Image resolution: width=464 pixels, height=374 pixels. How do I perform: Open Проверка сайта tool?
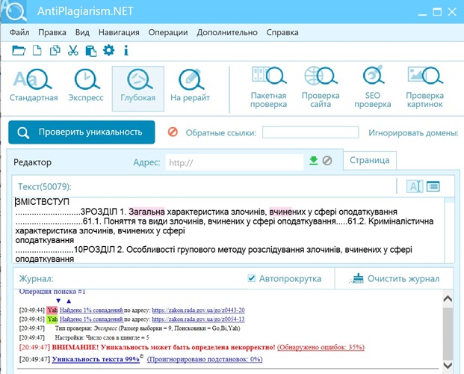321,88
